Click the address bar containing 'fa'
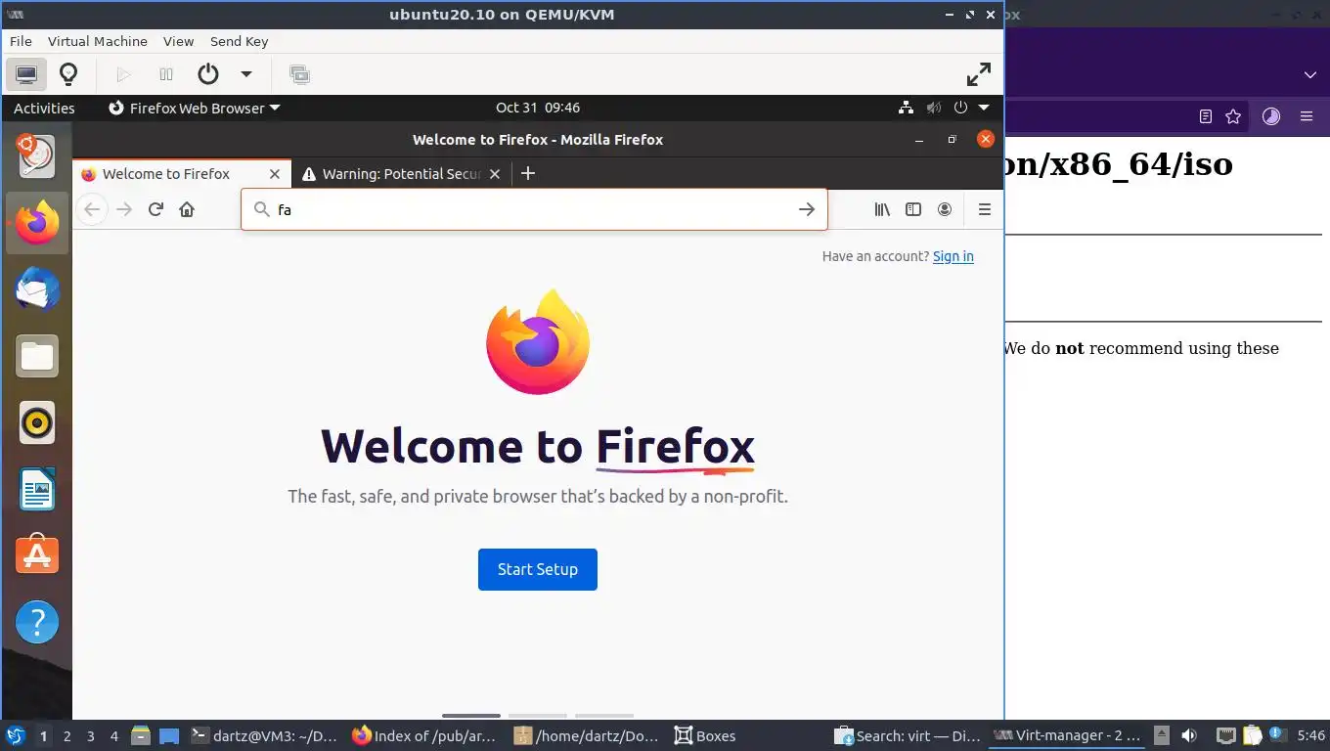This screenshot has width=1330, height=751. pyautogui.click(x=534, y=209)
